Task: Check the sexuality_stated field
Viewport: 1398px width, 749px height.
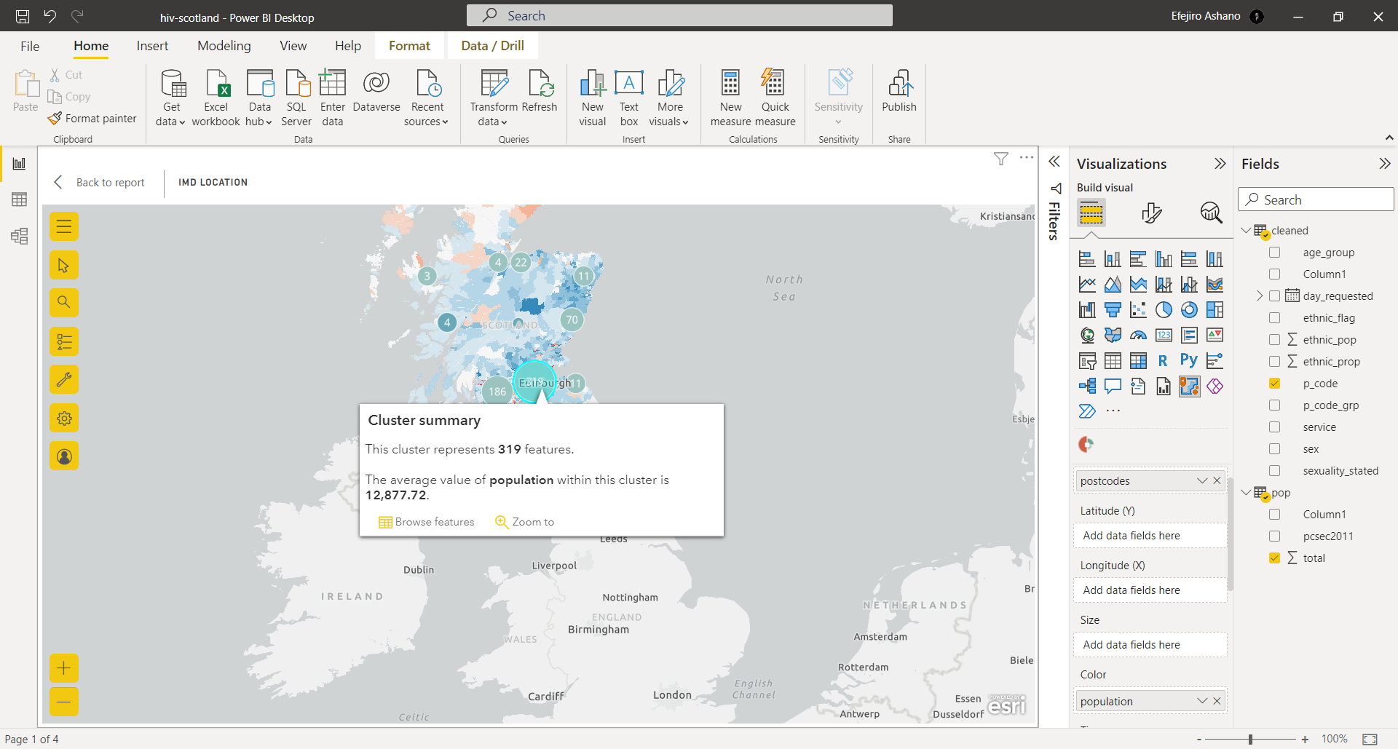Action: pos(1274,471)
